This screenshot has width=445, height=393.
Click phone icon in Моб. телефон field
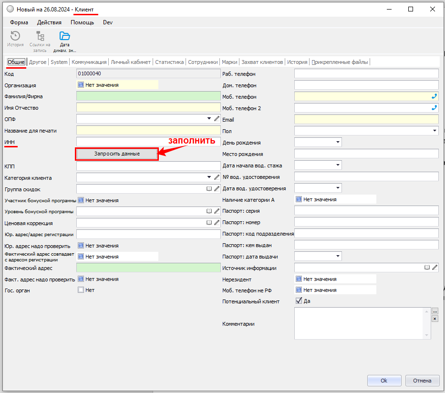point(434,96)
